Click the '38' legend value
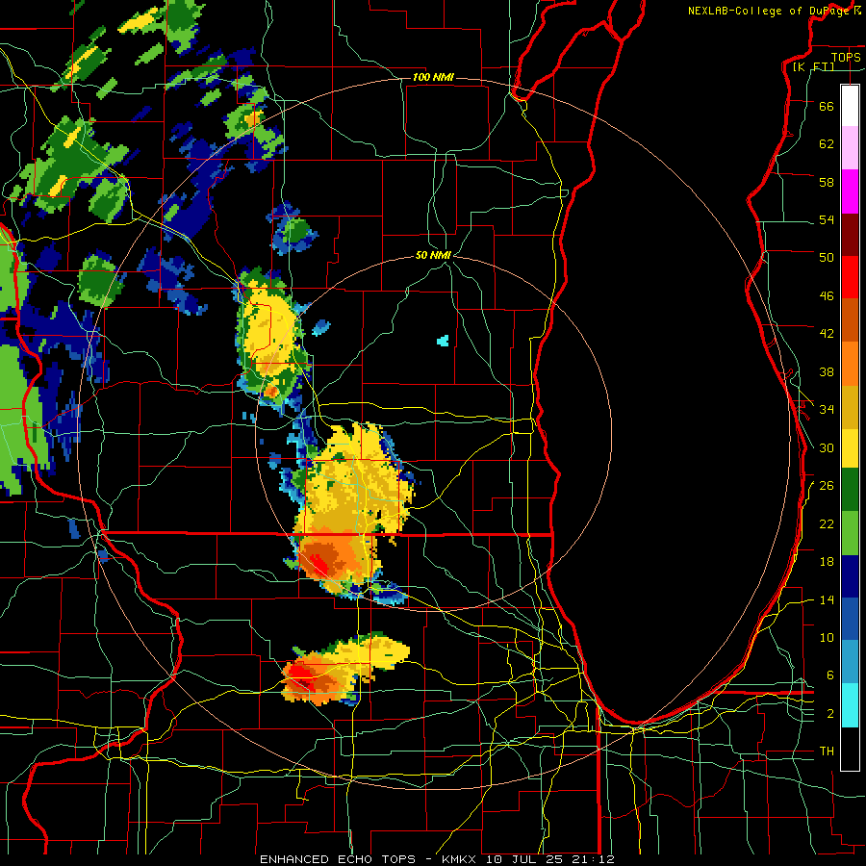The image size is (866, 866). pos(827,371)
